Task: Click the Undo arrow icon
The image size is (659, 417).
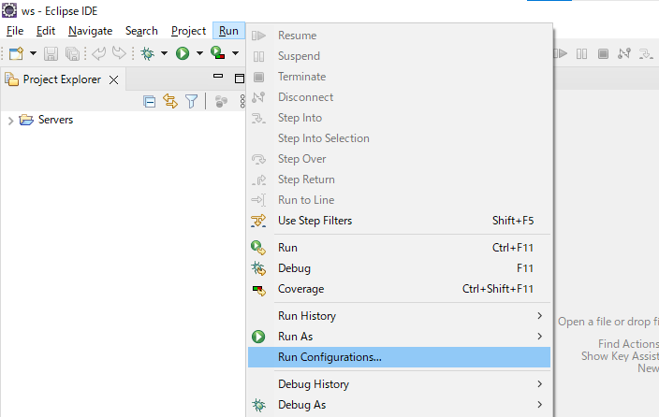Action: pyautogui.click(x=99, y=53)
